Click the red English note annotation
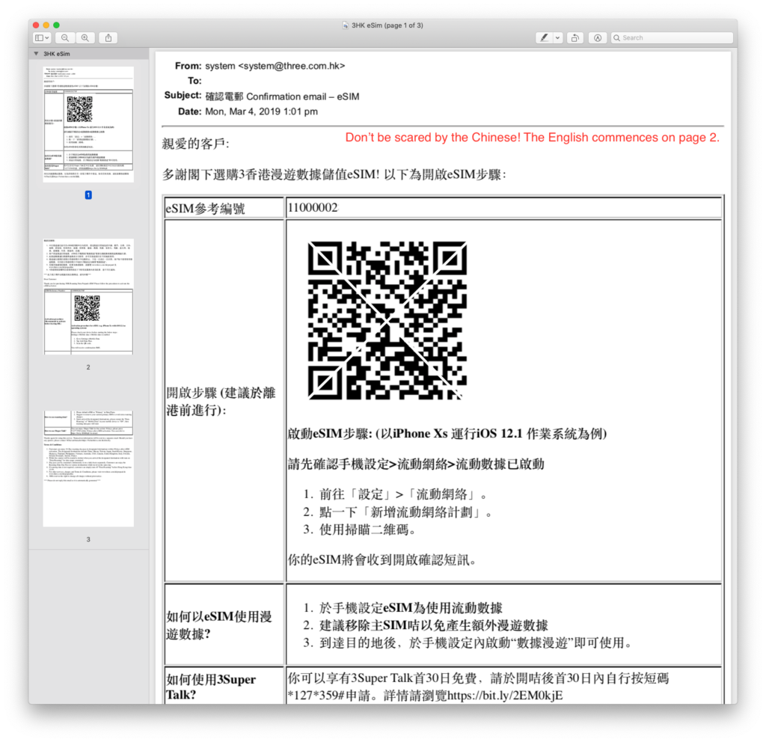The height and width of the screenshot is (742, 766). (532, 138)
